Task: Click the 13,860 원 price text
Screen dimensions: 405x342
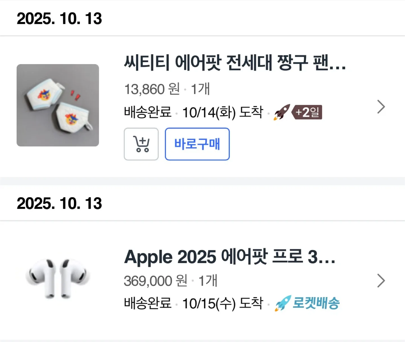Action: (x=152, y=89)
